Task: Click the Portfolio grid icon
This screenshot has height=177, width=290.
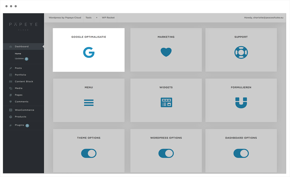Action: 11,75
